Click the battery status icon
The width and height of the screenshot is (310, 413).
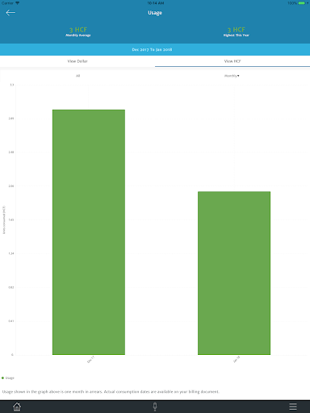(x=301, y=3)
